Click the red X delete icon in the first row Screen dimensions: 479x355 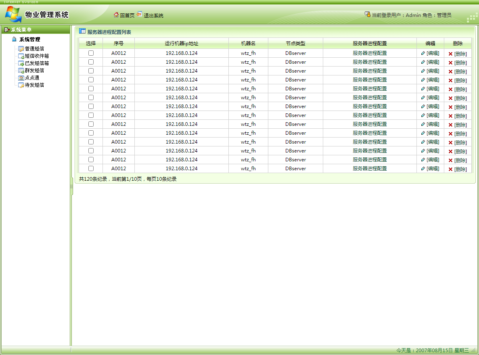tap(450, 54)
